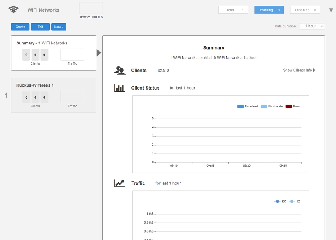
Task: Expand the top-right collapse triangle
Action: (x=331, y=10)
